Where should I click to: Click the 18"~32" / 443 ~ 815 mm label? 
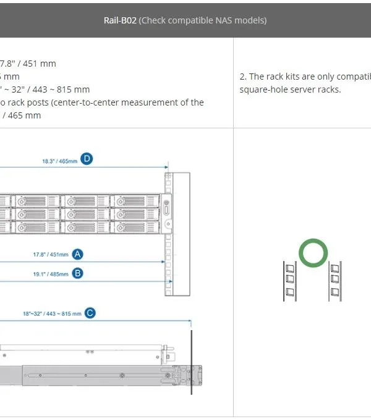click(52, 313)
